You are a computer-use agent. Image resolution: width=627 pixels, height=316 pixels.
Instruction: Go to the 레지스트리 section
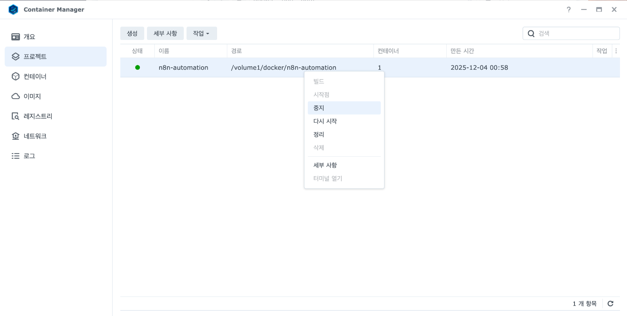(56, 116)
